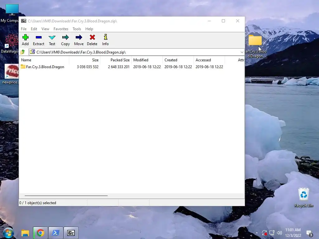Viewport: 319px width, 239px height.
Task: Click the 7-Zip taskbar button
Action: (71, 233)
